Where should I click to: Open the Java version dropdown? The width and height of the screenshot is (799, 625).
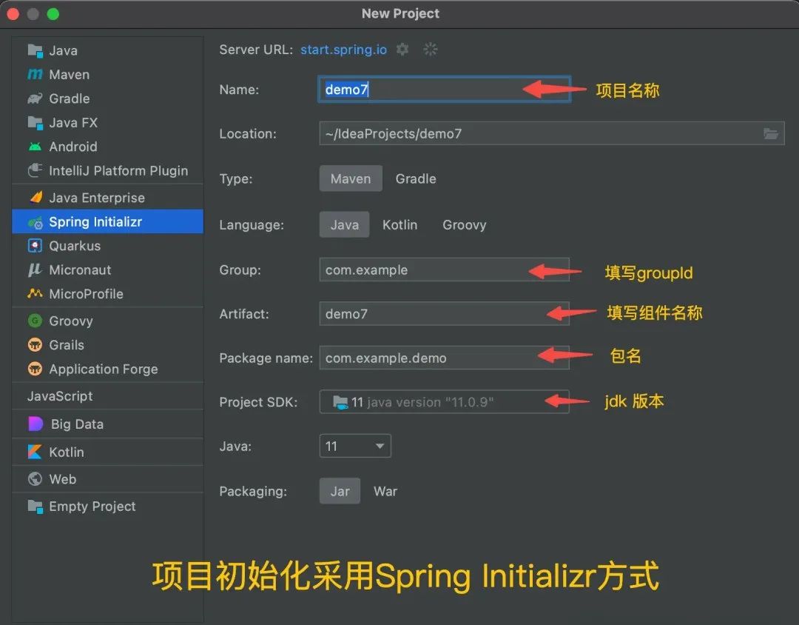pos(355,446)
